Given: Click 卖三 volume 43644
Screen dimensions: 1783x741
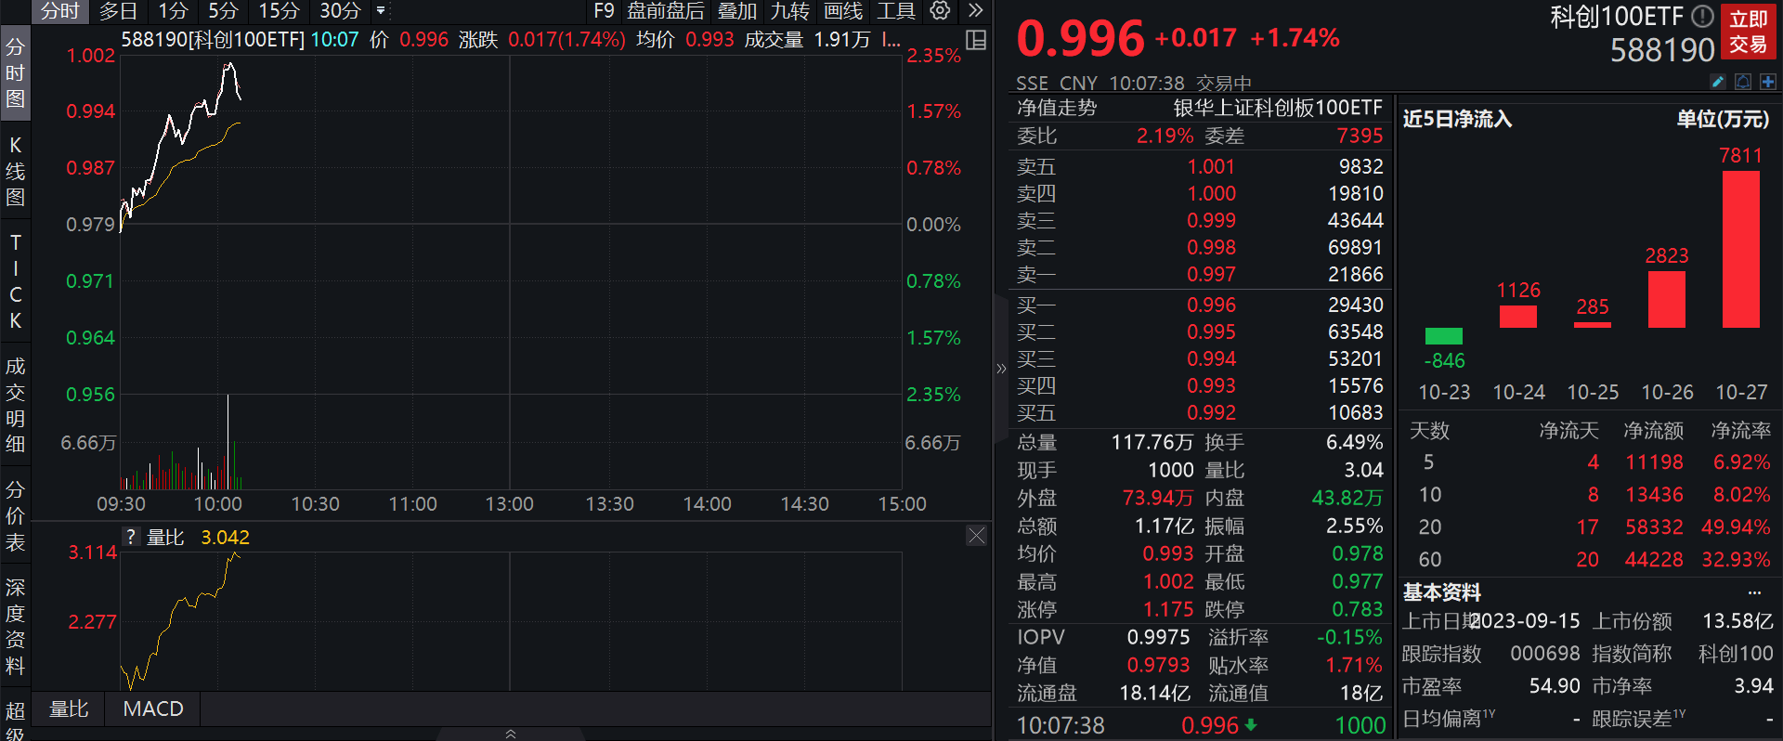Looking at the screenshot, I should 1355,221.
